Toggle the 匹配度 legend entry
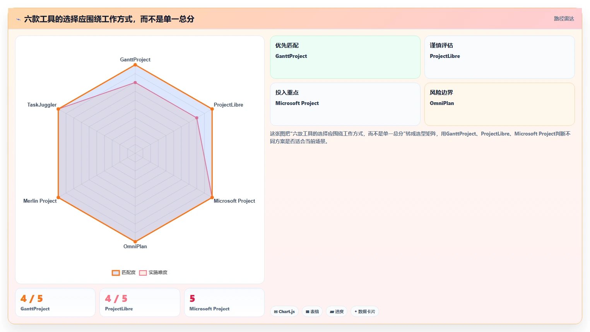590x332 pixels. [124, 273]
